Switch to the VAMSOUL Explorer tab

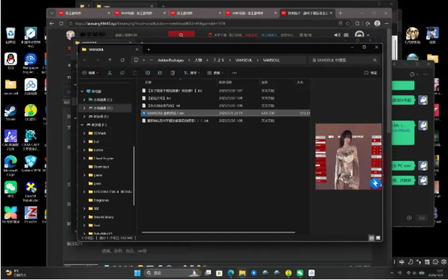click(x=110, y=49)
